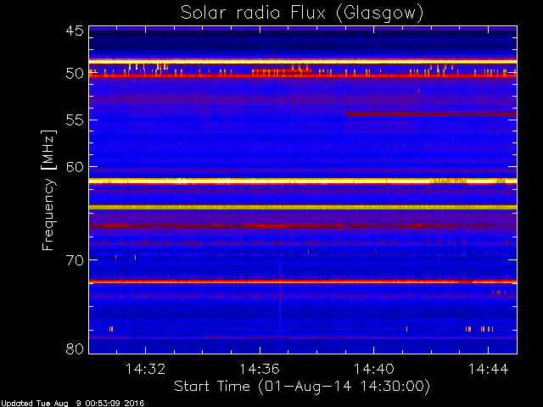543x407 pixels.
Task: Click the '14:32' time tick label
Action: pyautogui.click(x=145, y=369)
